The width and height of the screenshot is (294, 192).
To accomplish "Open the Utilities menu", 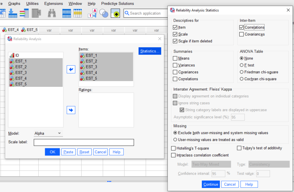I will 32,4.
